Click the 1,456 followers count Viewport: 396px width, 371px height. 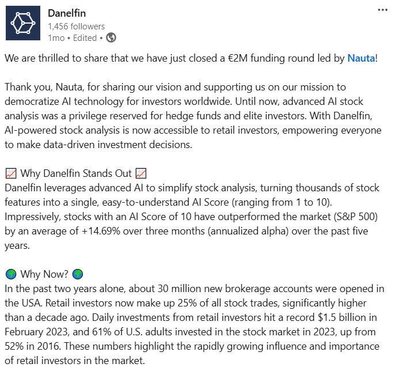[77, 26]
